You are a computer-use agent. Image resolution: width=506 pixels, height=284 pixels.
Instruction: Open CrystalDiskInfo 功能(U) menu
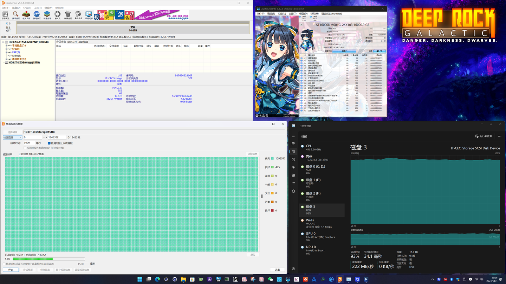pos(282,14)
